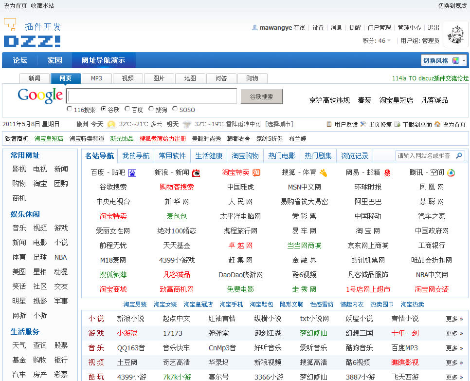The image size is (470, 381).
Task: Expand 更多 in the 小说 row
Action: 454,319
